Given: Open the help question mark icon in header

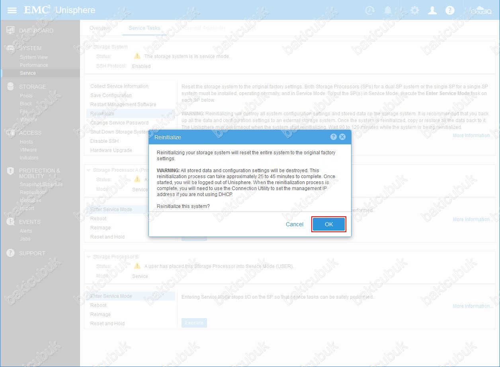Looking at the screenshot, I should pos(450,10).
